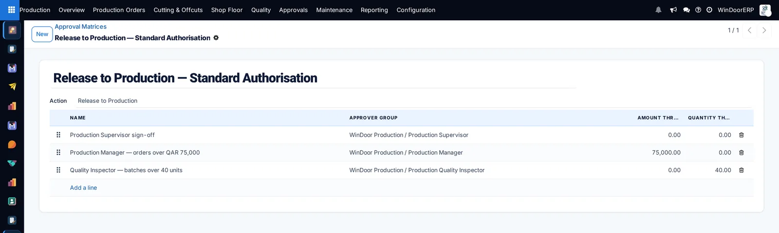Click the highlighted active sidebar app icon

[12, 30]
